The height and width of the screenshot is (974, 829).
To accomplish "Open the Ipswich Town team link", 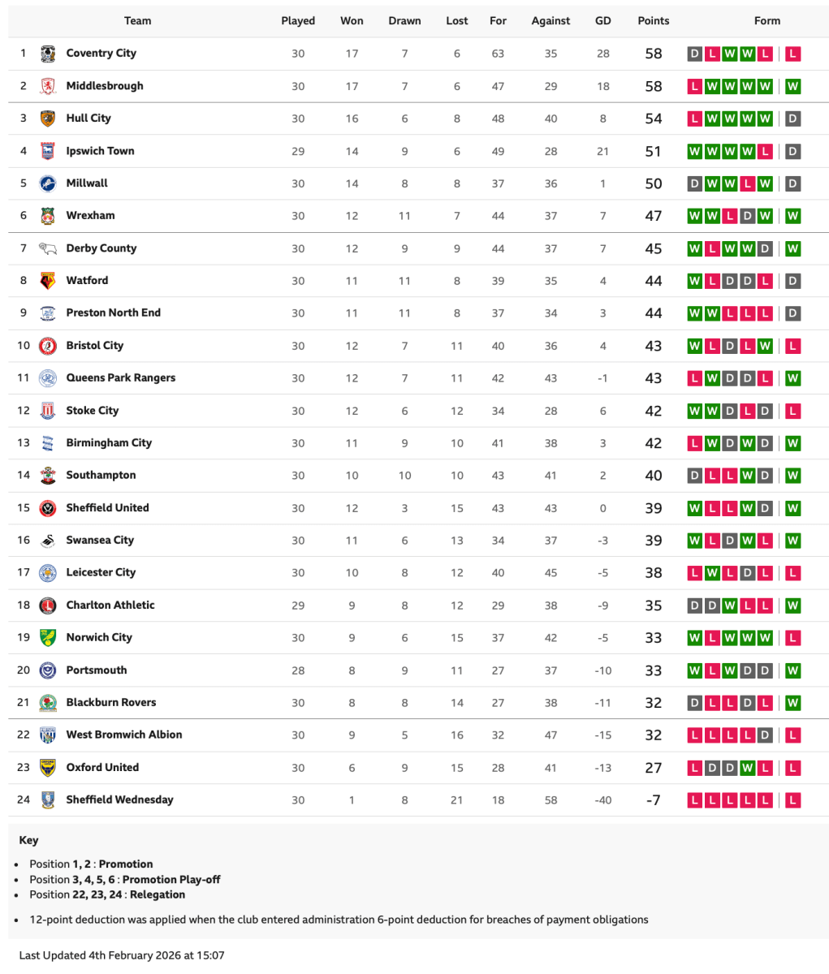I will [x=100, y=151].
